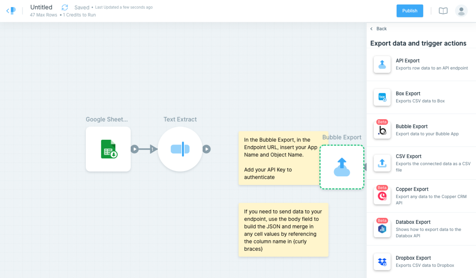Open the user profile avatar

[x=461, y=11]
